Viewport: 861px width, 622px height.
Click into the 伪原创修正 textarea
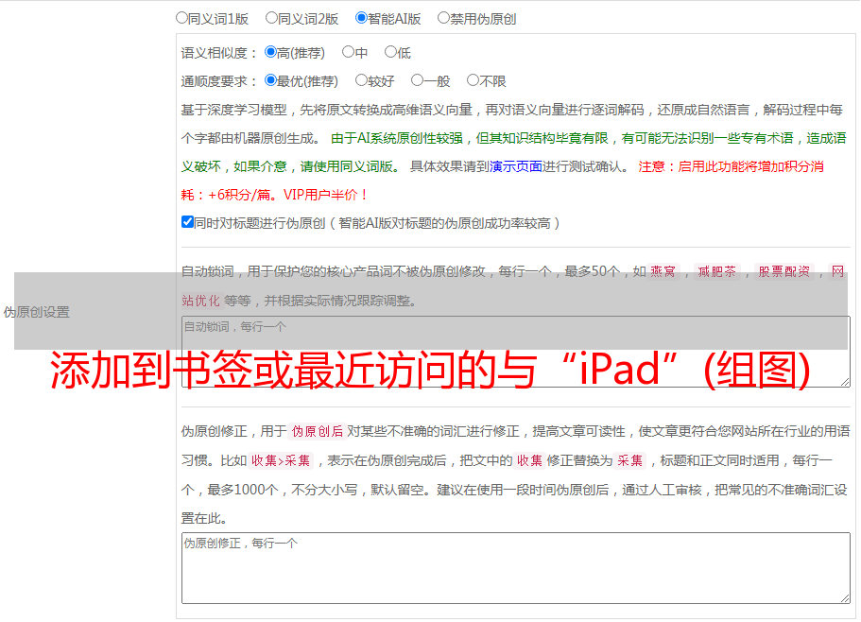click(x=516, y=568)
